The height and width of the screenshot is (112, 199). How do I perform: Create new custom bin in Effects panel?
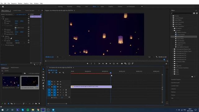(192, 77)
